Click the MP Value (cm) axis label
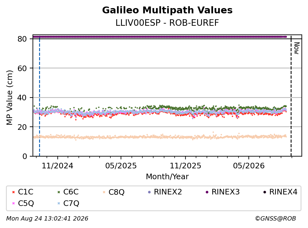The width and height of the screenshot is (308, 228). (x=9, y=98)
